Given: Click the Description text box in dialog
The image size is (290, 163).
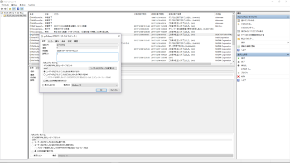Looking at the screenshot, I should click(x=87, y=57).
